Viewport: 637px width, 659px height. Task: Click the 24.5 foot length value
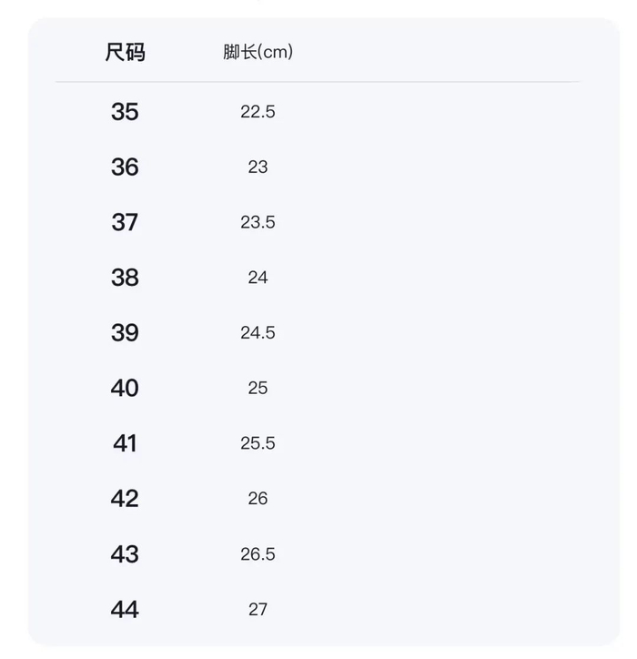[x=258, y=333]
